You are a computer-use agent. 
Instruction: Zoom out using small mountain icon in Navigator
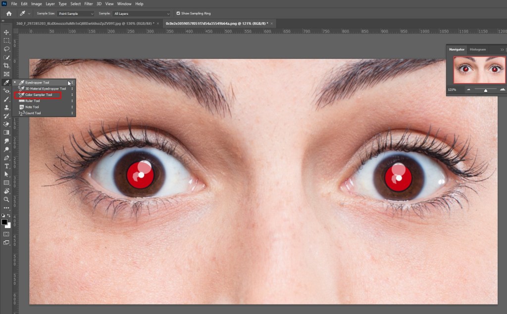[468, 90]
